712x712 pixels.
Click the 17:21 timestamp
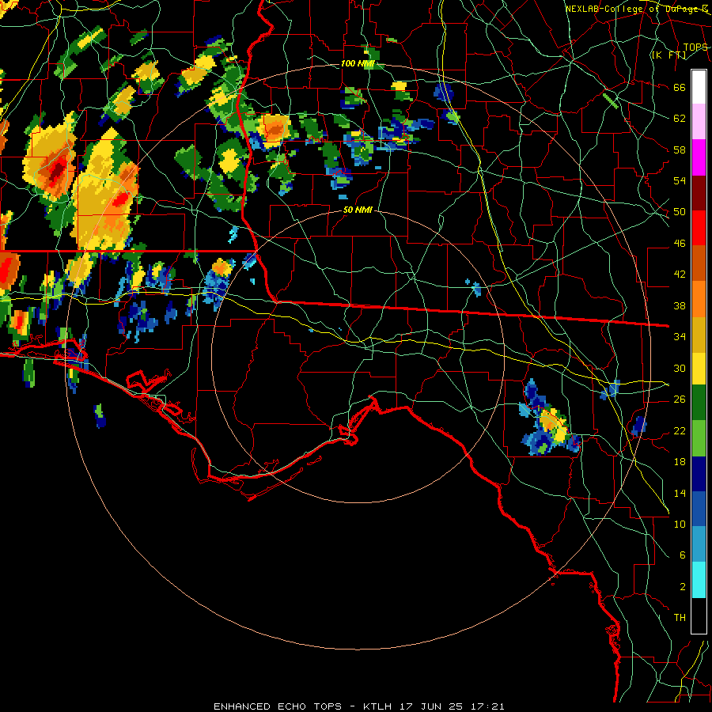[487, 706]
